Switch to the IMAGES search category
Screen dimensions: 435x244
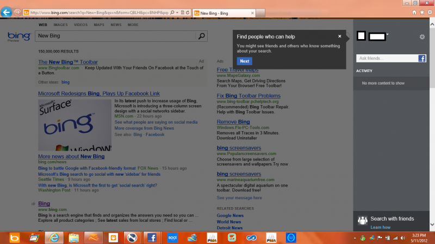pyautogui.click(x=60, y=24)
